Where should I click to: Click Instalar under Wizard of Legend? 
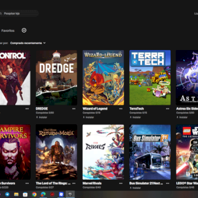pyautogui.click(x=90, y=117)
